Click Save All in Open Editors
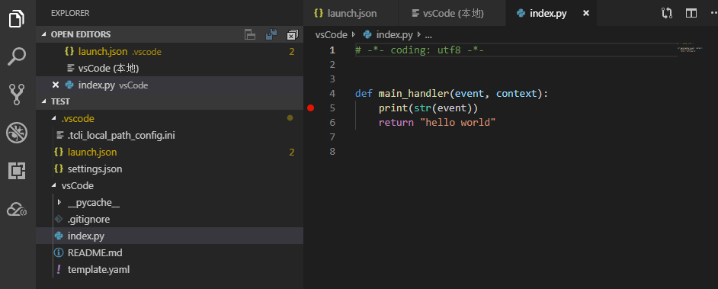The image size is (718, 289). click(x=271, y=34)
